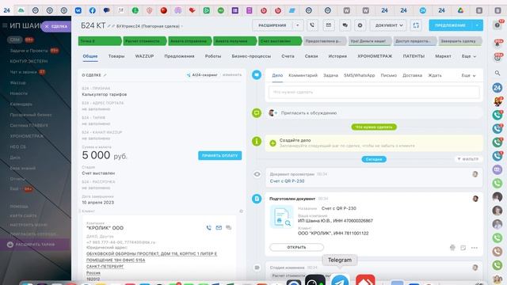Expand Еще in the activity editor tabs
This screenshot has height=285, width=507.
tap(468, 75)
